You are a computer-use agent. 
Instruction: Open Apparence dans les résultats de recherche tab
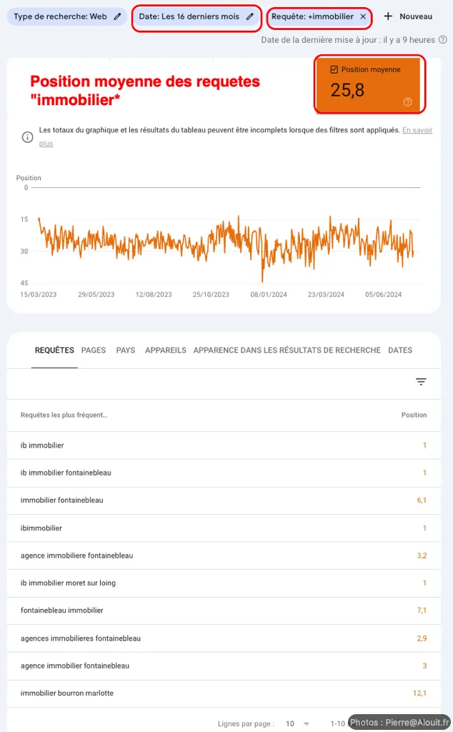tap(287, 350)
